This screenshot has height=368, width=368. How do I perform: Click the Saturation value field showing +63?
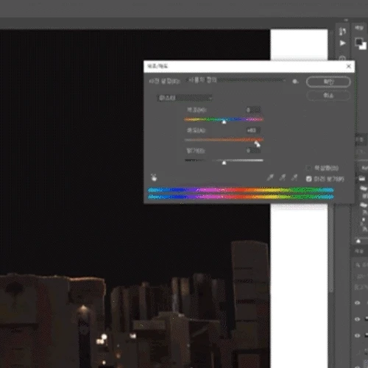(253, 130)
